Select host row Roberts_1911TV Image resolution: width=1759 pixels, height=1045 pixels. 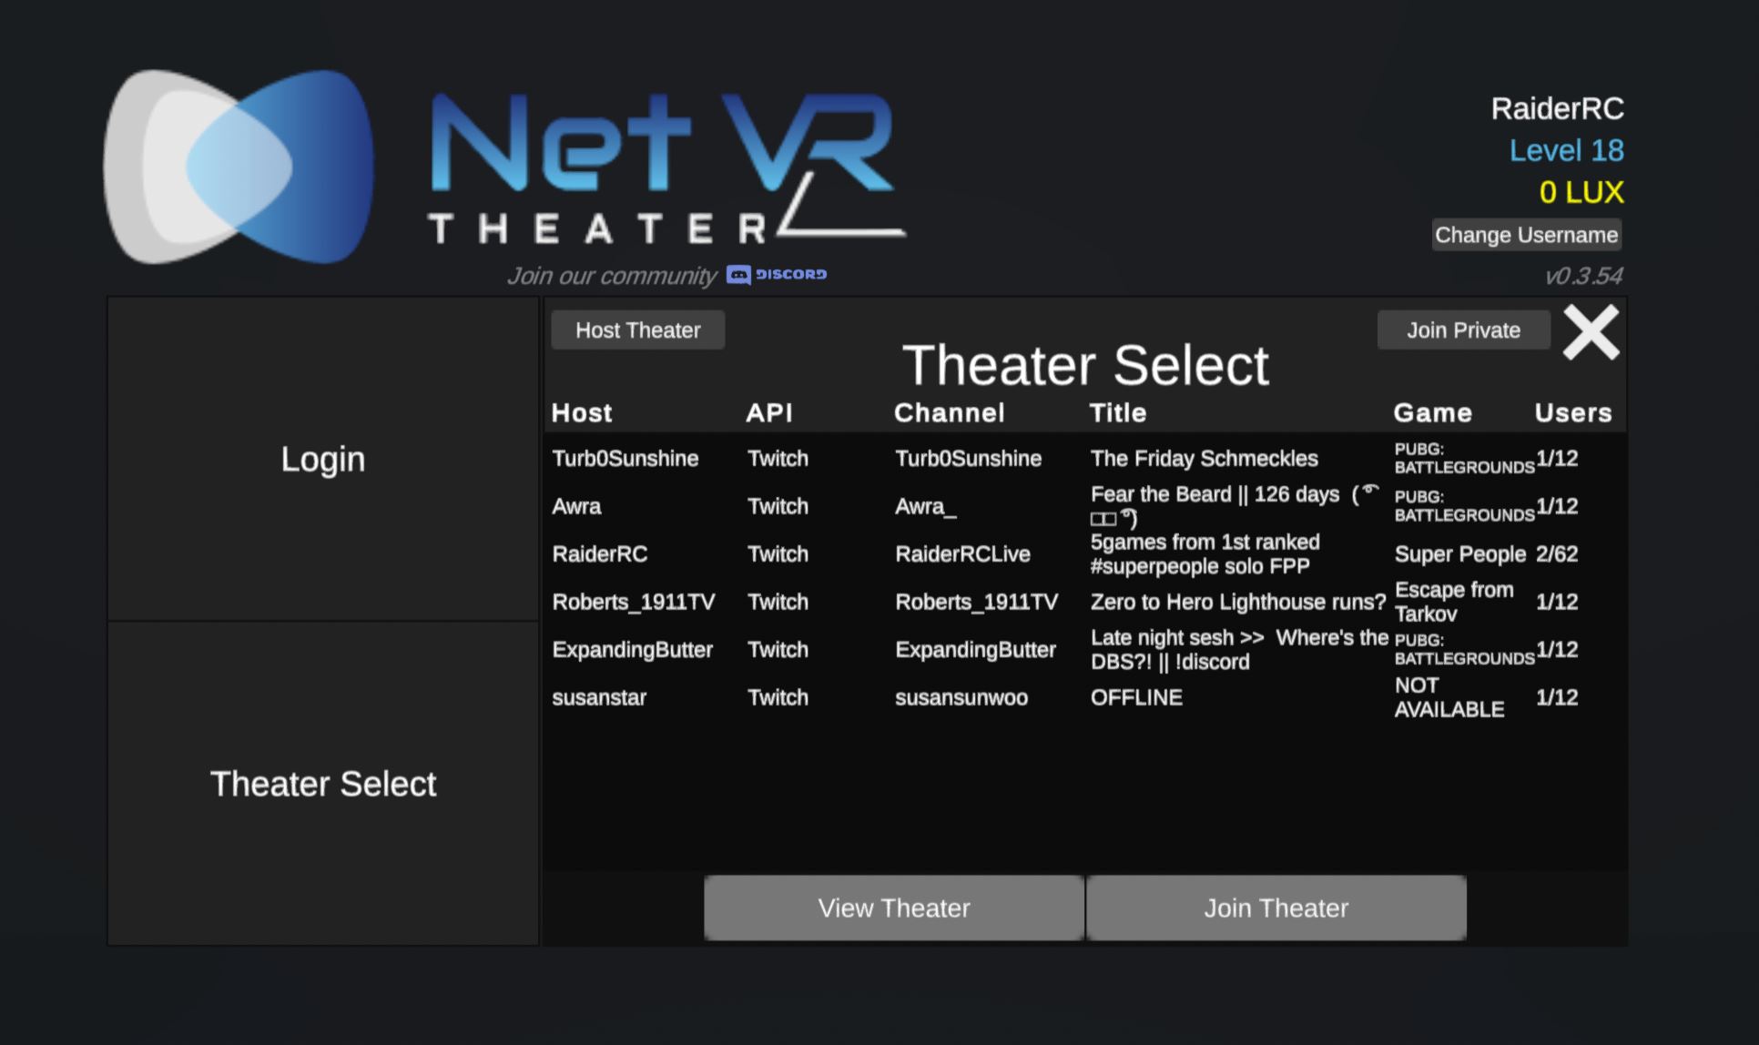1084,602
